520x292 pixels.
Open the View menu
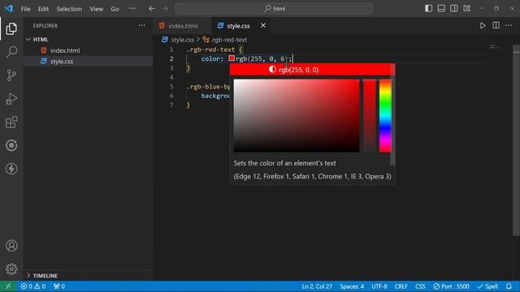coord(96,9)
